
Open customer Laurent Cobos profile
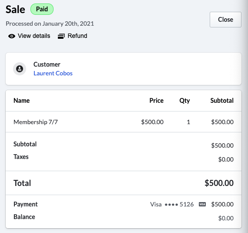(53, 73)
